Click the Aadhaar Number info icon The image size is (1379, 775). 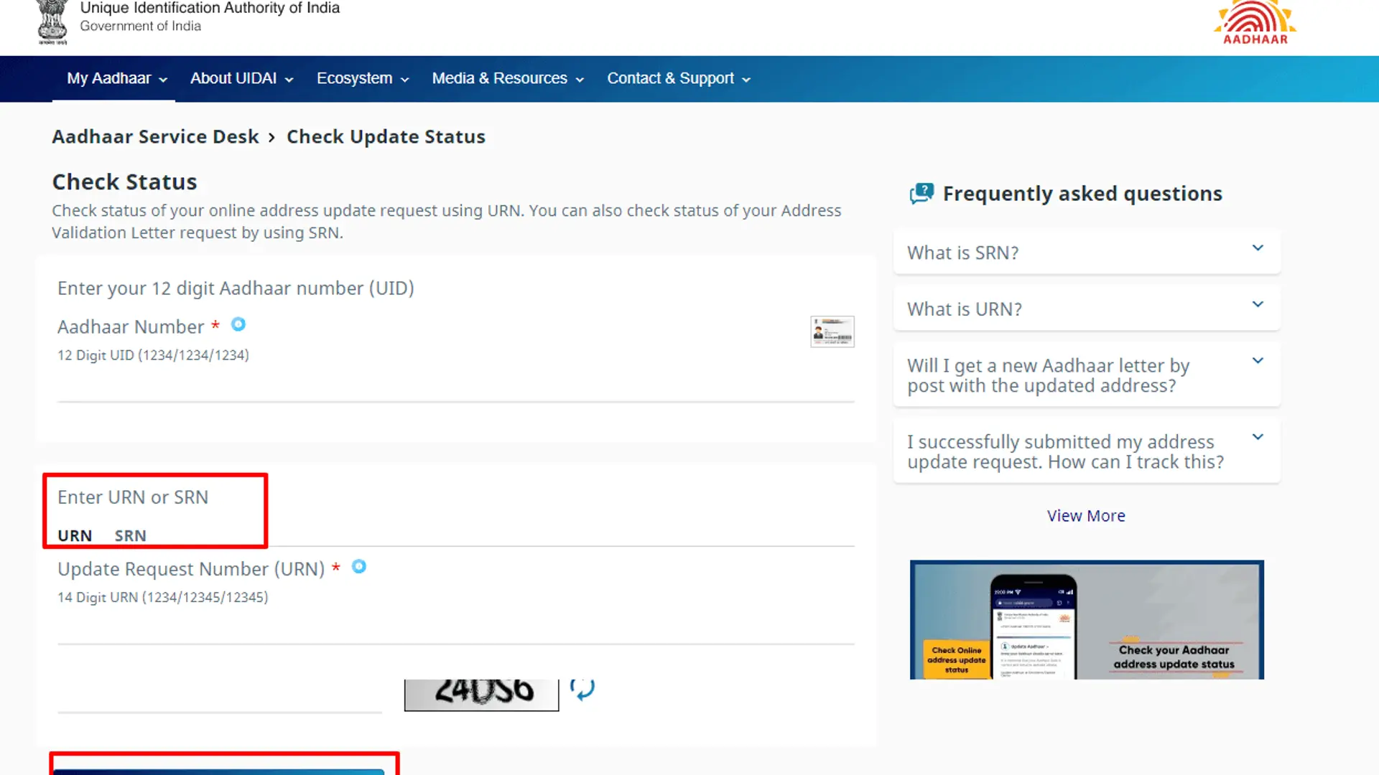[238, 324]
